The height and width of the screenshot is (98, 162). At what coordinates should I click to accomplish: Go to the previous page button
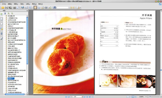(69, 97)
